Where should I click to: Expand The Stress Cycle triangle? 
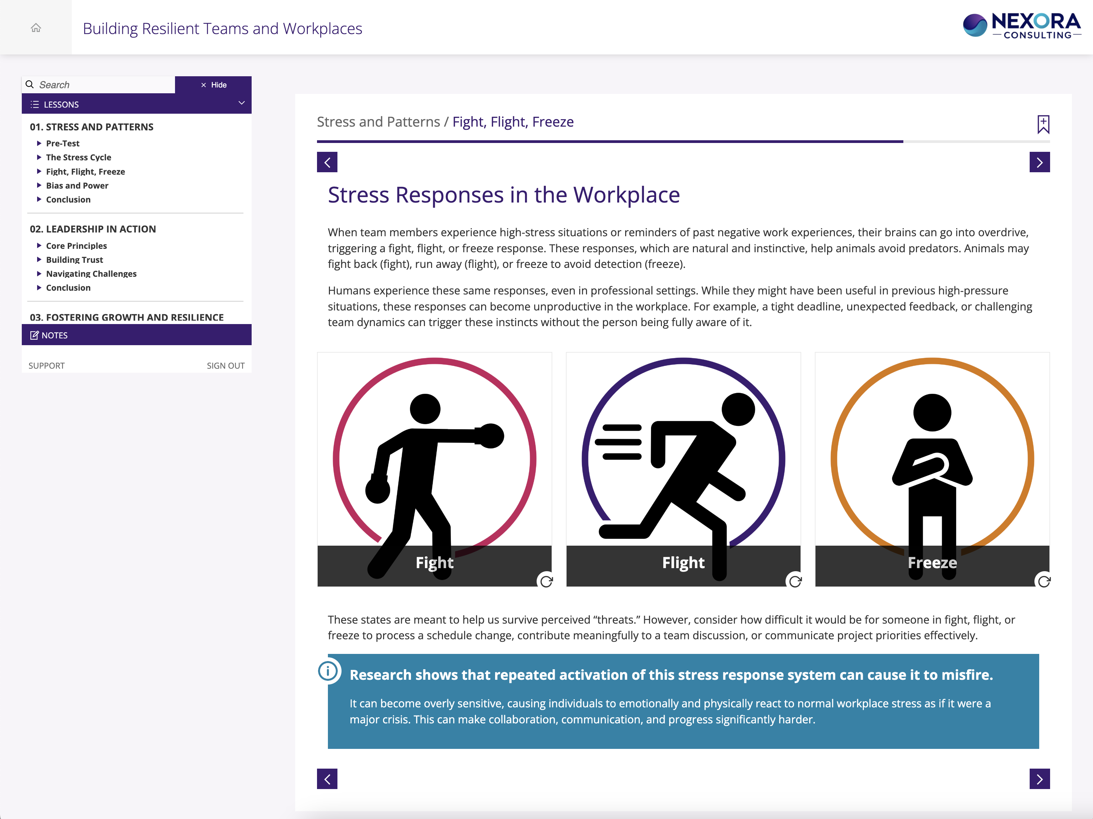(x=39, y=157)
